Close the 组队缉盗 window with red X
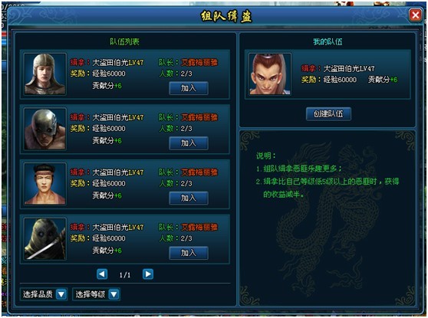Screen dimensions: 428x318 point(415,15)
